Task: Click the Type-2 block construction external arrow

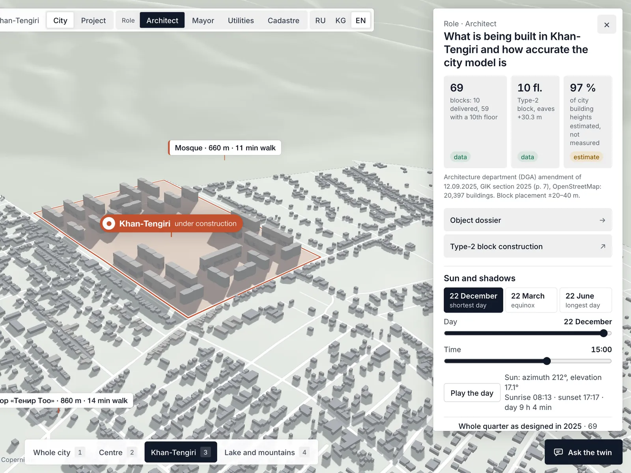Action: pyautogui.click(x=603, y=246)
